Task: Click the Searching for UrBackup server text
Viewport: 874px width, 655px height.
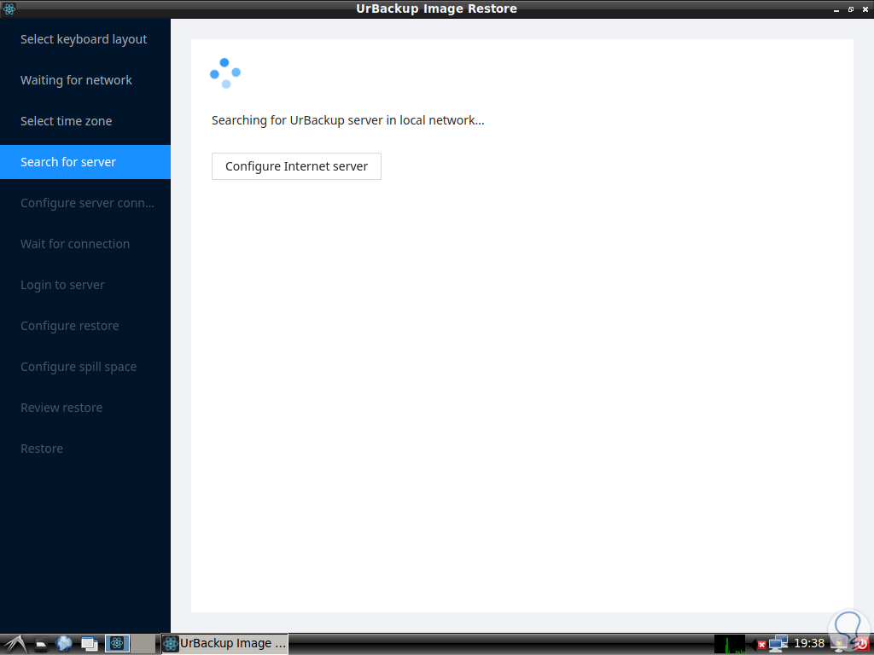Action: click(348, 120)
